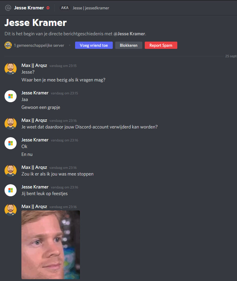The image size is (237, 281).
Task: Click the red do-not-disturb status icon
Action: pos(48,8)
